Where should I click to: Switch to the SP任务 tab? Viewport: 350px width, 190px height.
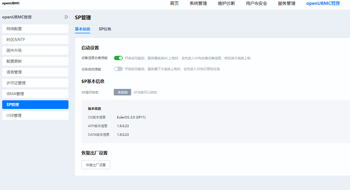pyautogui.click(x=105, y=29)
